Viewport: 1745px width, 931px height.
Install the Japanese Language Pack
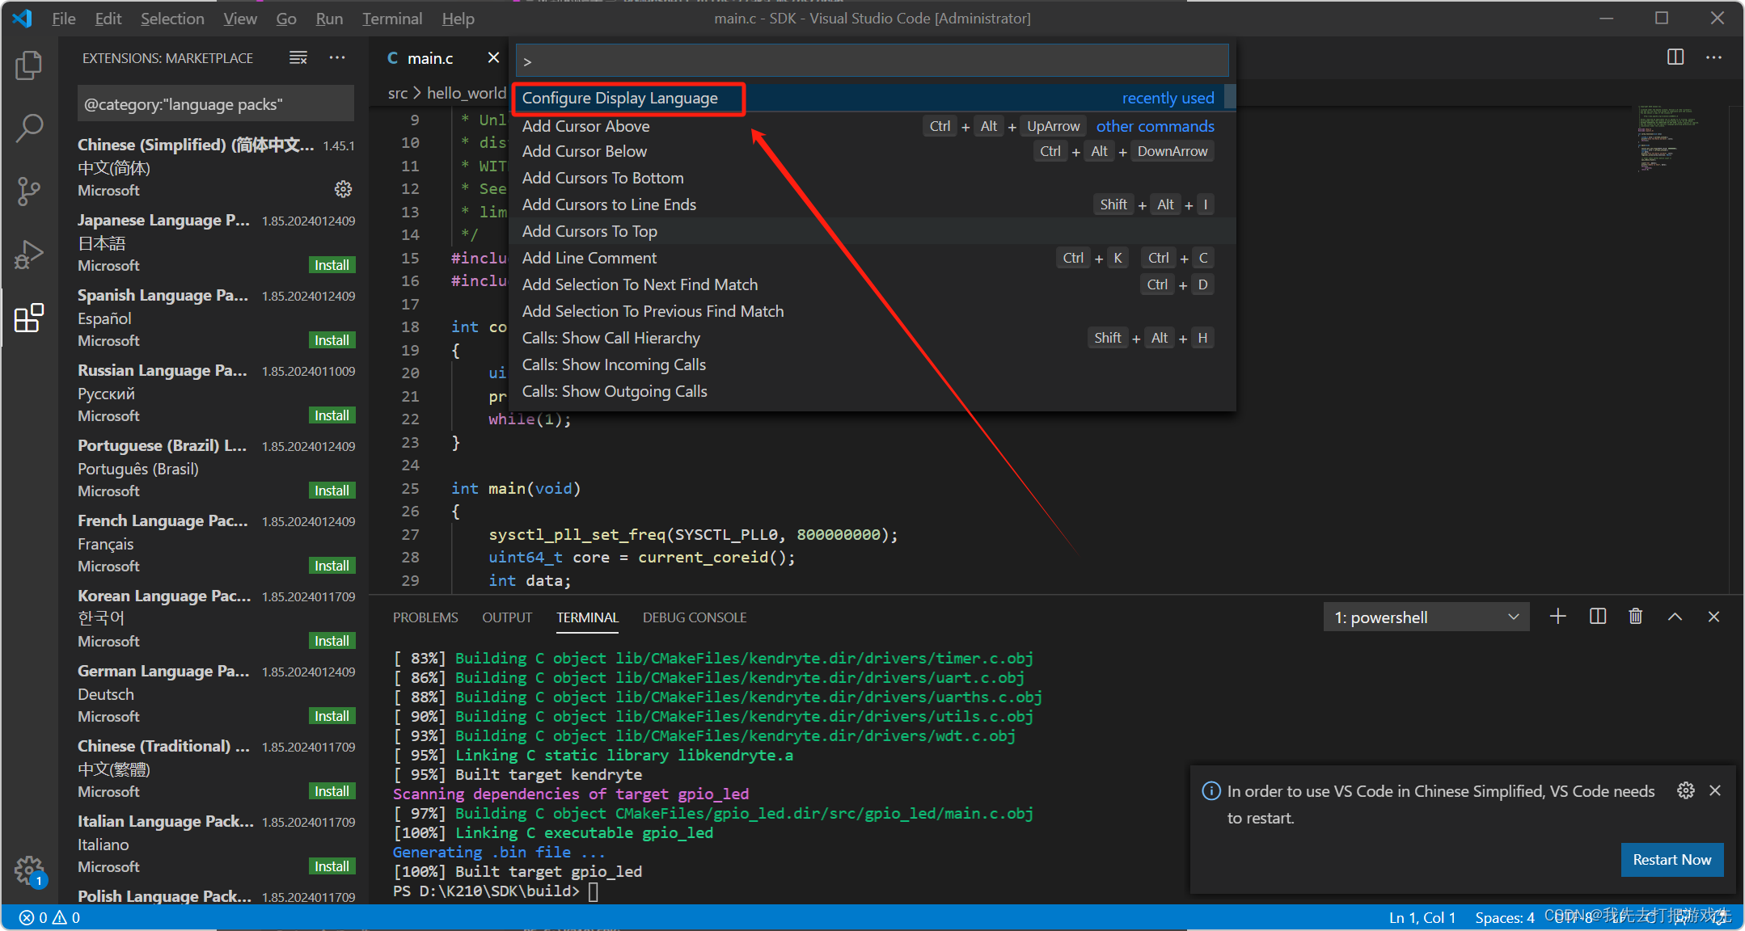click(x=332, y=265)
